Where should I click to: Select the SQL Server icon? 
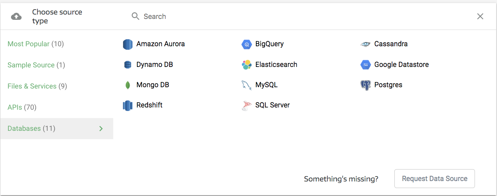click(x=246, y=105)
